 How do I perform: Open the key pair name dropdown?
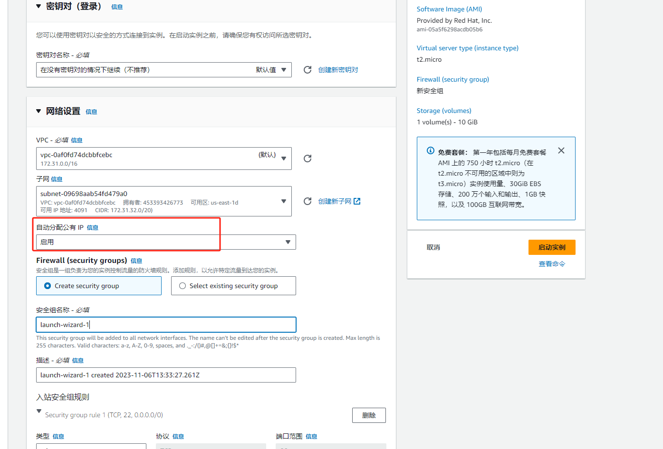click(164, 70)
